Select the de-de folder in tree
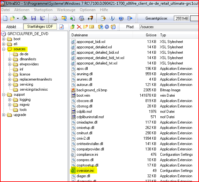199x182 pixels. tap(24, 54)
